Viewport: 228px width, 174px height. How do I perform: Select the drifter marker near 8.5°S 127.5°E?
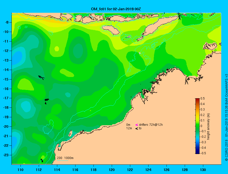pos(179,16)
